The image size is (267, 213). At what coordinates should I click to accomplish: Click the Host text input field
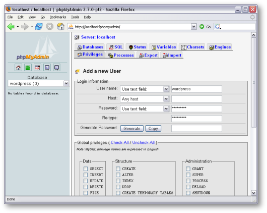pos(196,99)
